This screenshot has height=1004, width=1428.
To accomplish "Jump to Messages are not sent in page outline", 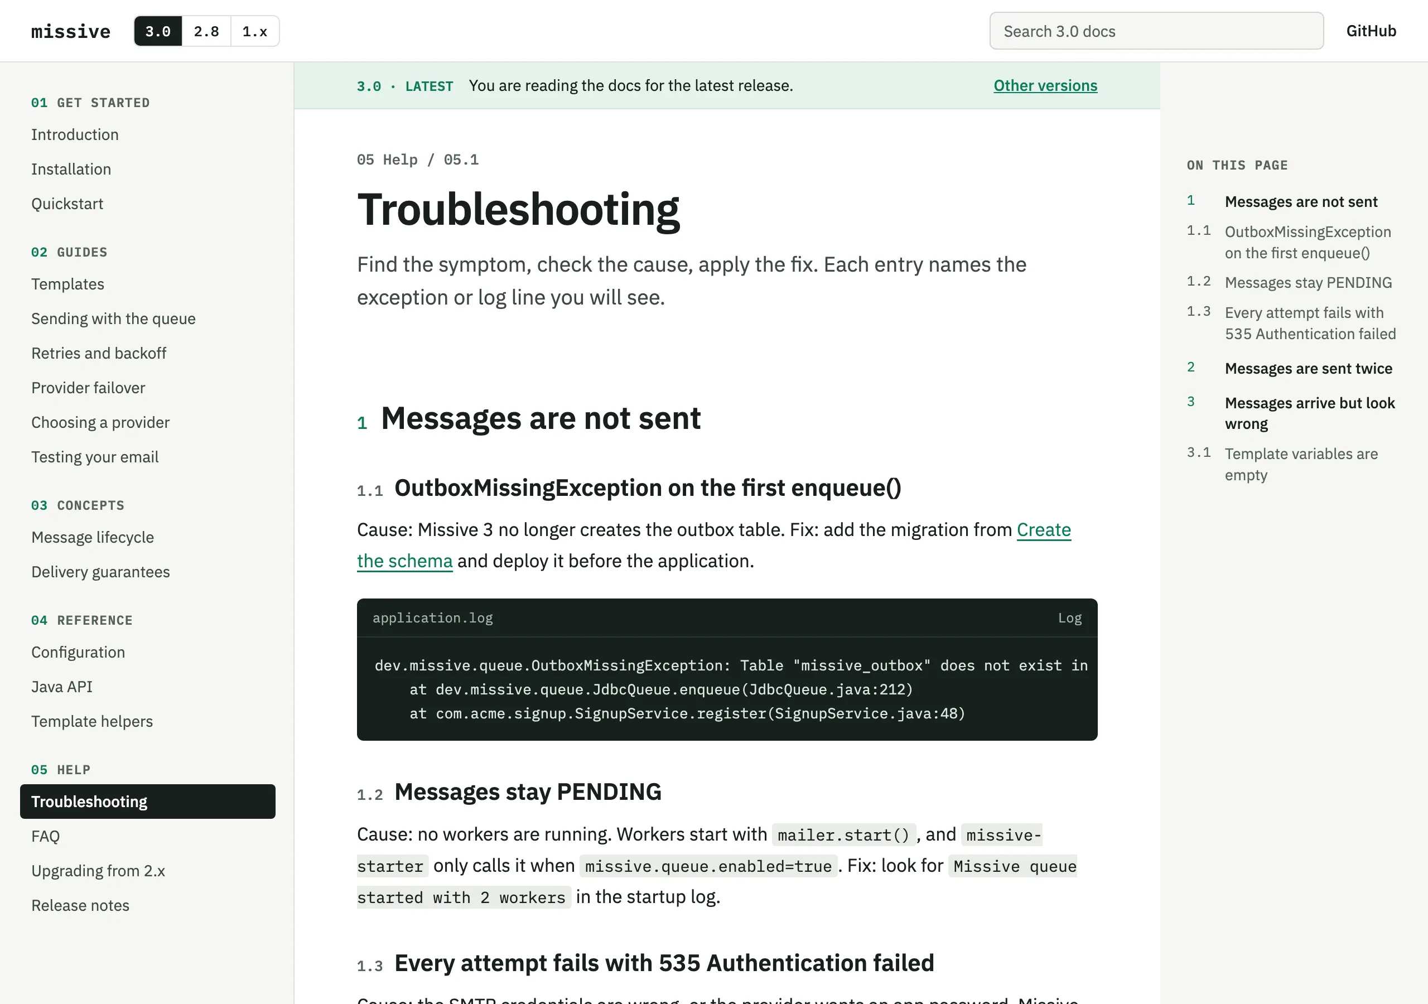I will [1300, 202].
